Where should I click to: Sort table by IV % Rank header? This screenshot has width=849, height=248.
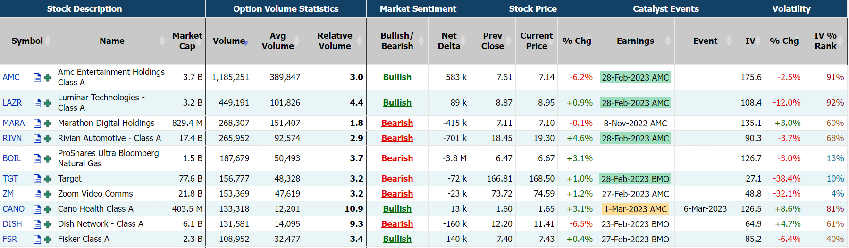(x=825, y=41)
